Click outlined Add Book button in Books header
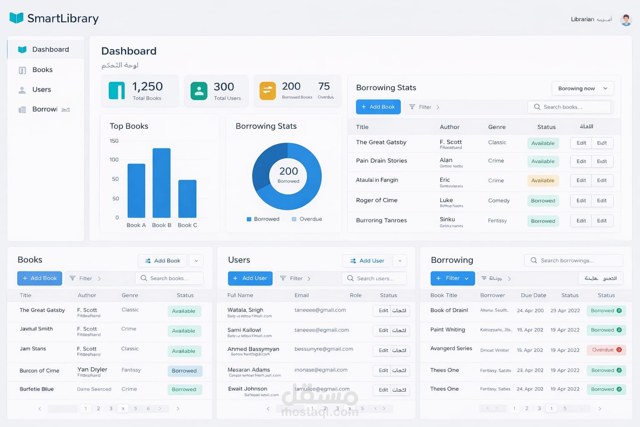The height and width of the screenshot is (427, 640). tap(162, 261)
